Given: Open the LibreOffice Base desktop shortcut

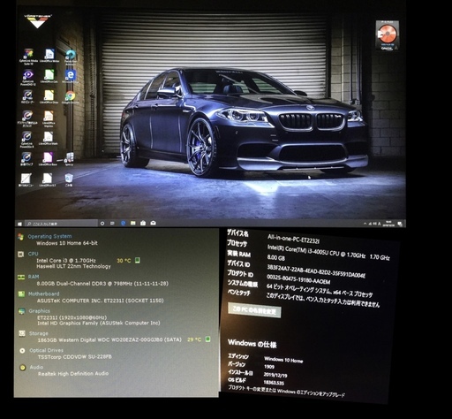Looking at the screenshot, I should pyautogui.click(x=48, y=159).
